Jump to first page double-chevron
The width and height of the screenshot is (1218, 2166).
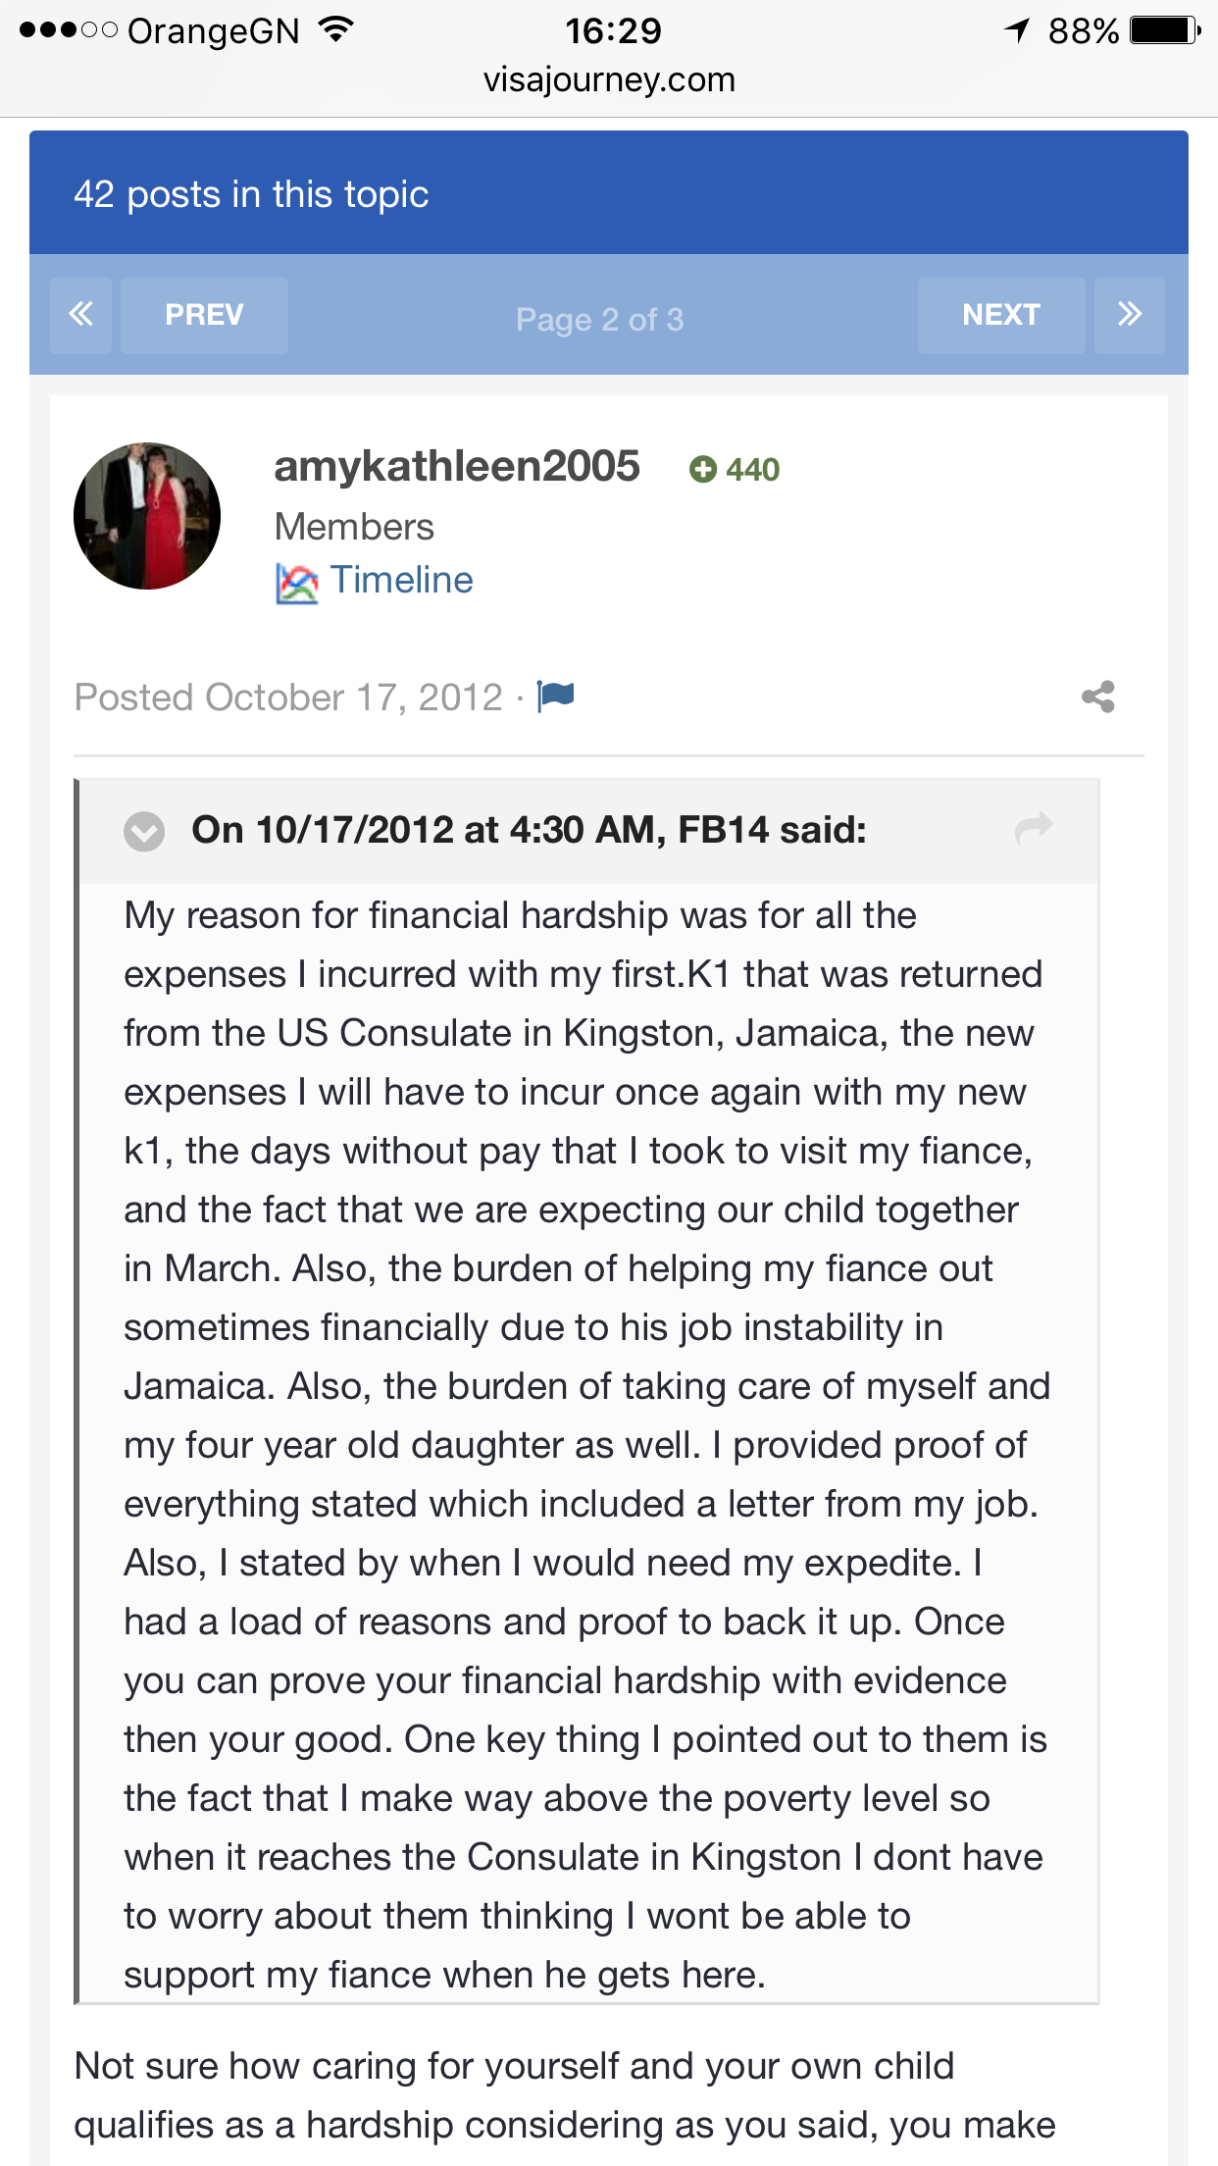pos(80,315)
